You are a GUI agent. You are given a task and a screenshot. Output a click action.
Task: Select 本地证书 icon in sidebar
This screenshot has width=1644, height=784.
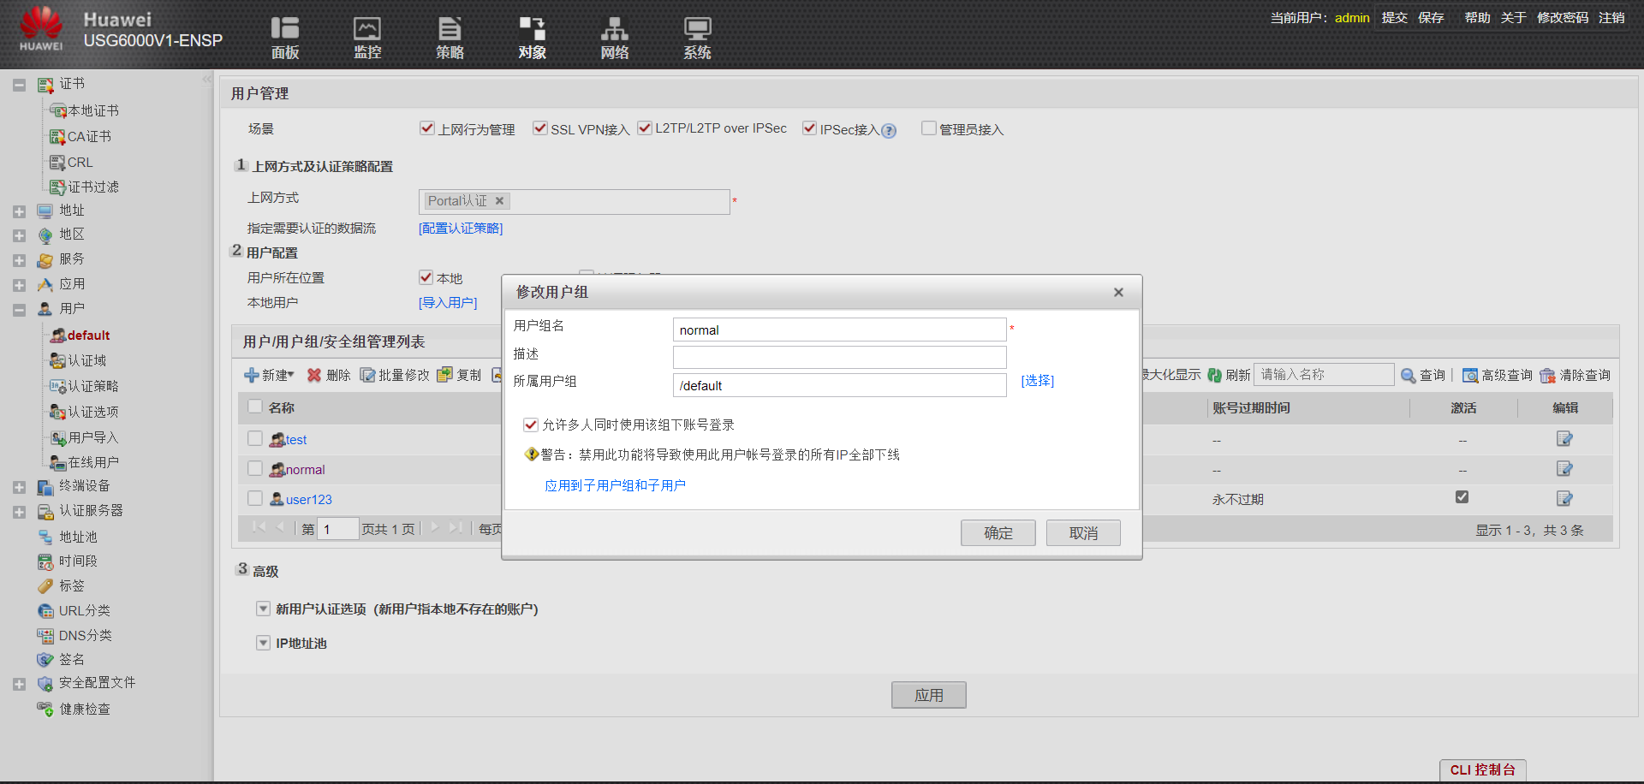[58, 111]
